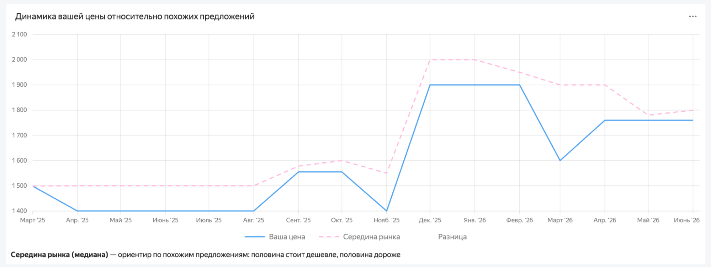Click the blue line dip at Март '26
This screenshot has height=267, width=711.
pos(560,161)
